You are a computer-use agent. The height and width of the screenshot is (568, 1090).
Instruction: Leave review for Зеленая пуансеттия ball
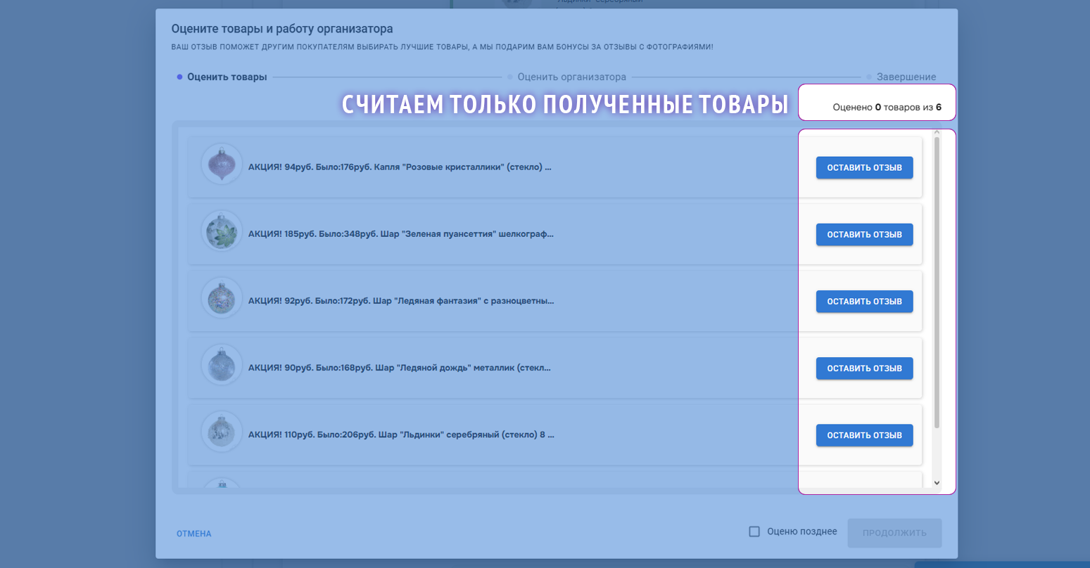(x=864, y=235)
